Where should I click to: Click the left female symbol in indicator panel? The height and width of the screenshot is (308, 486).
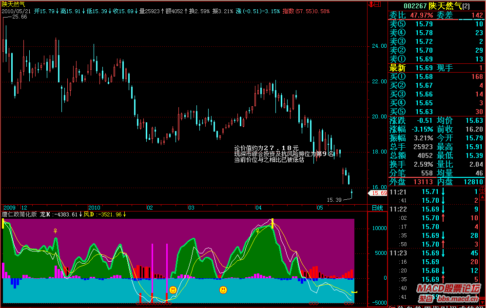tap(56, 231)
